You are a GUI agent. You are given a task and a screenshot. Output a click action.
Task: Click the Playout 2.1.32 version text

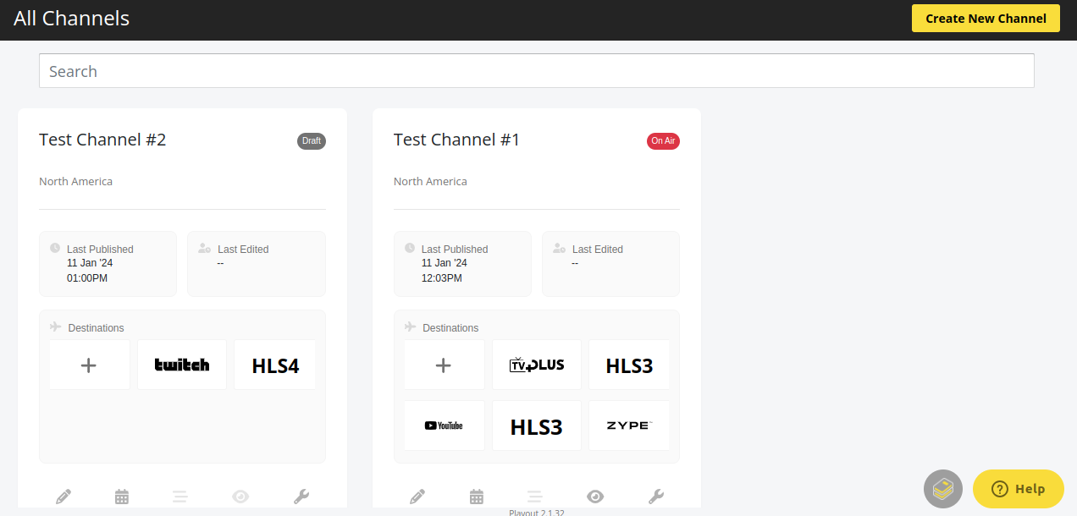[537, 513]
